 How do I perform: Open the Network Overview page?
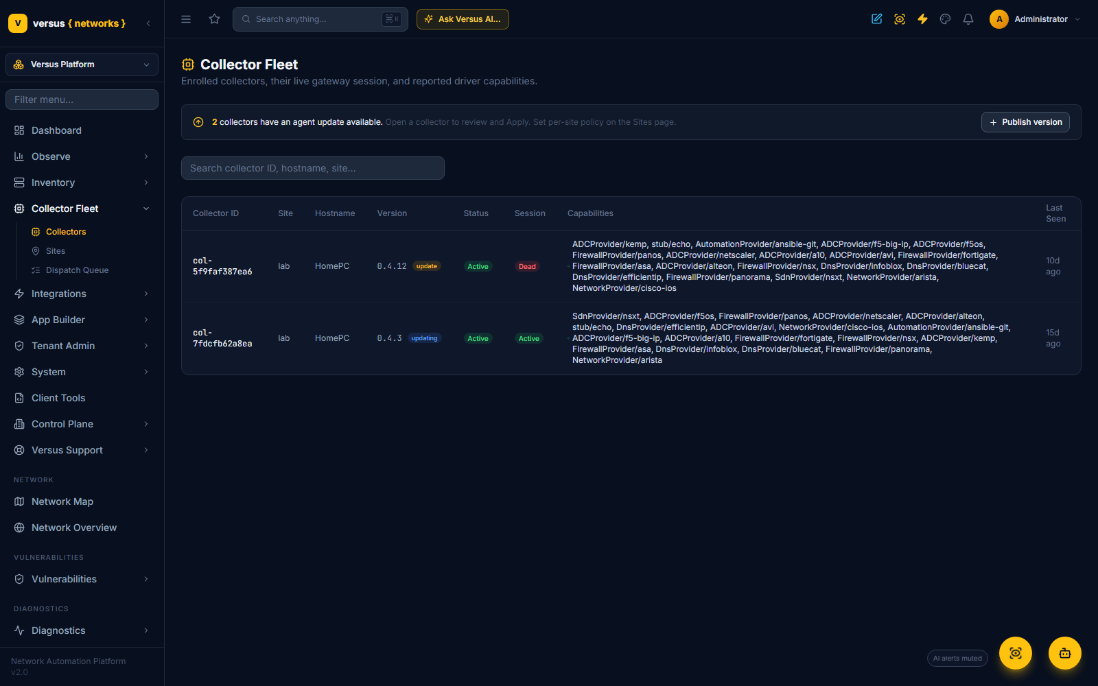[x=82, y=528]
